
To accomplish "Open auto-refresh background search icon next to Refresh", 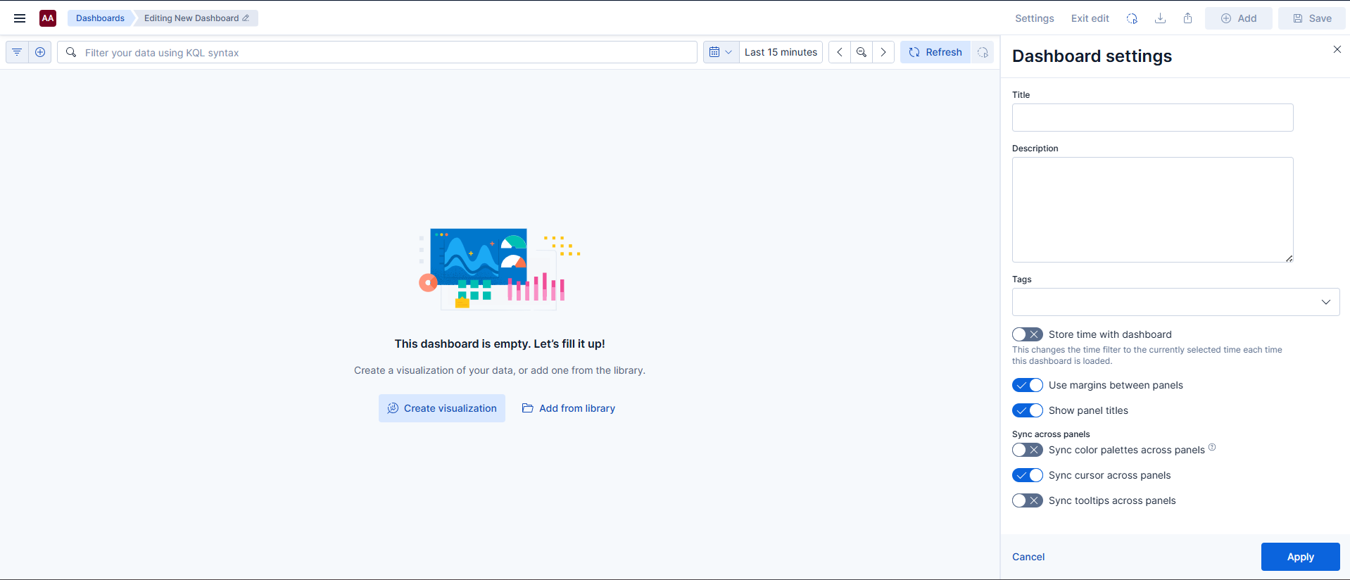I will [983, 52].
